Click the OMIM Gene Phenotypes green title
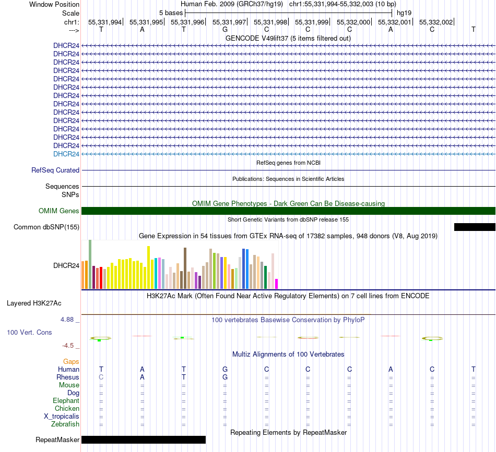Screen dimensions: 496x452 [288, 203]
